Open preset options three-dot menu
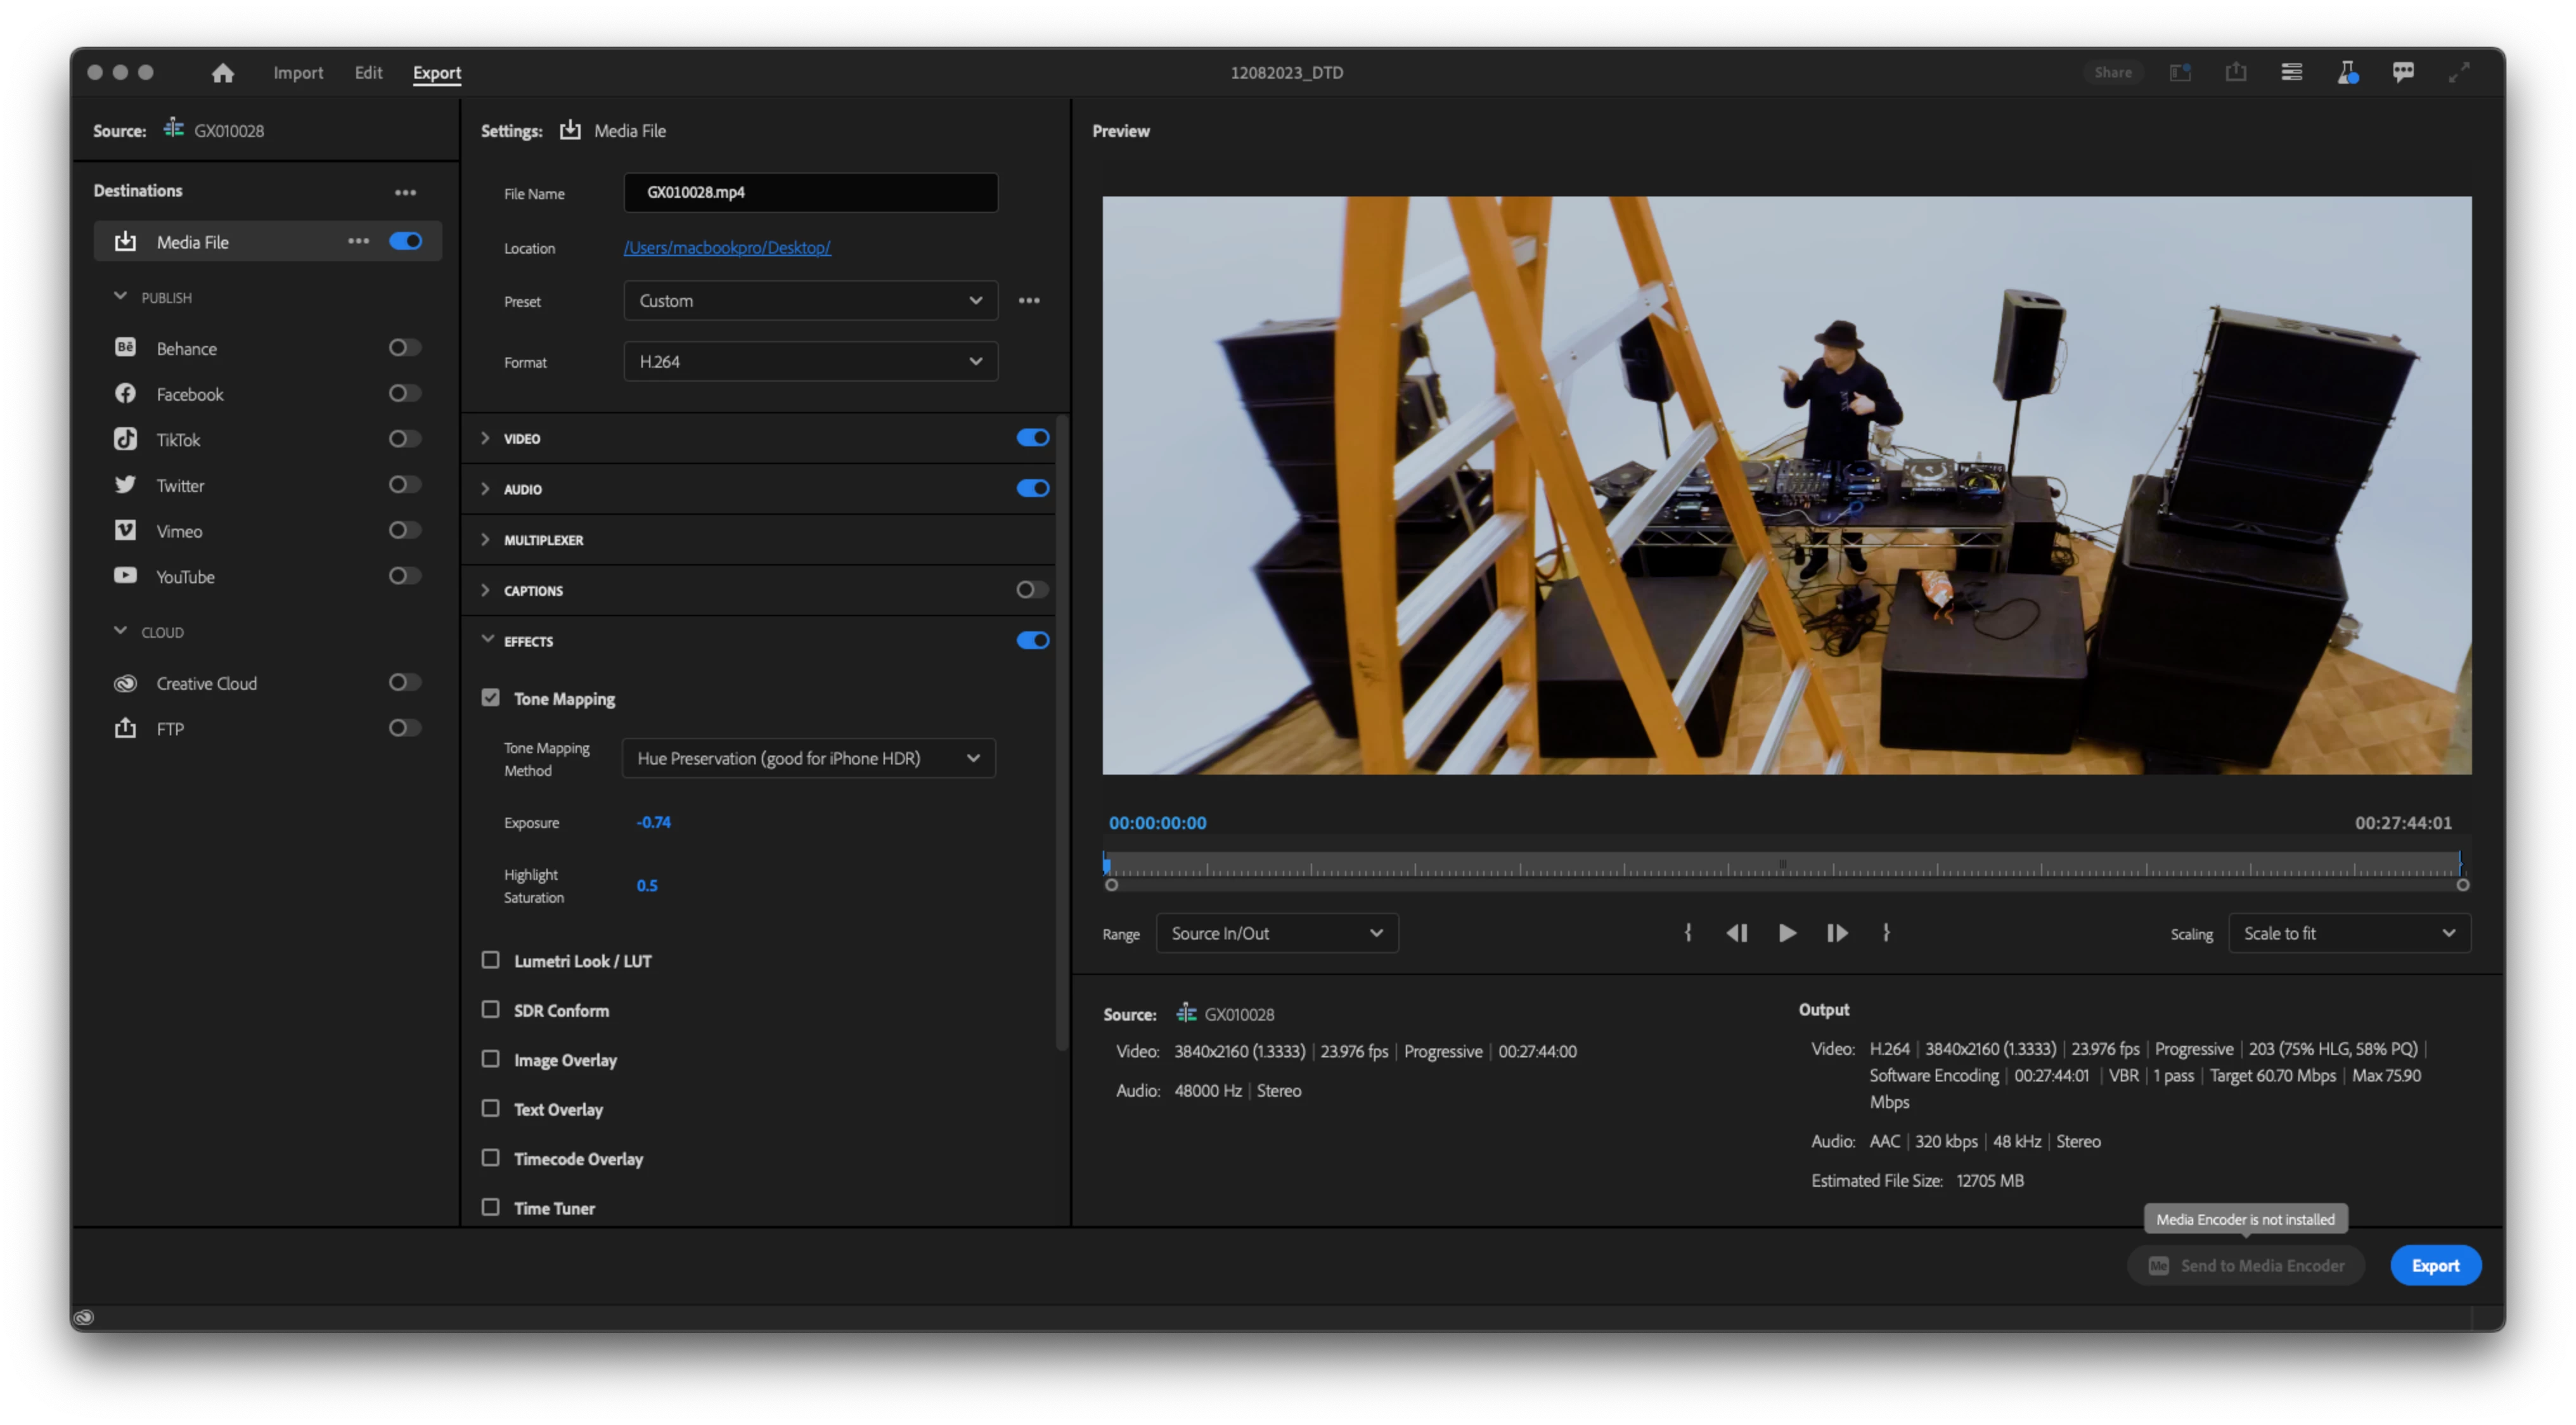This screenshot has height=1425, width=2576. click(x=1029, y=301)
